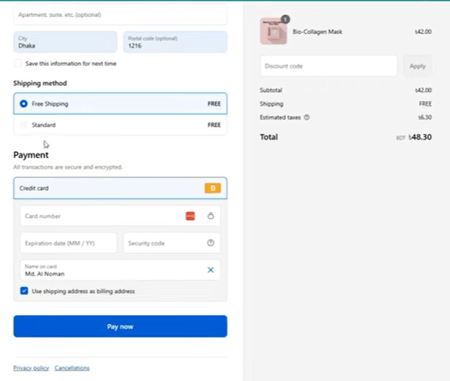This screenshot has width=450, height=381.
Task: Open the Cancellations link
Action: coord(72,368)
